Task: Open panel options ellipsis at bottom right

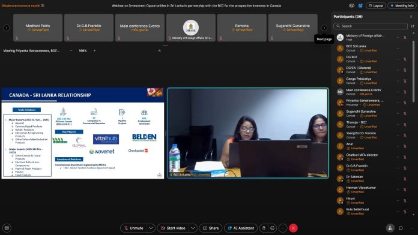Action: pos(411,228)
